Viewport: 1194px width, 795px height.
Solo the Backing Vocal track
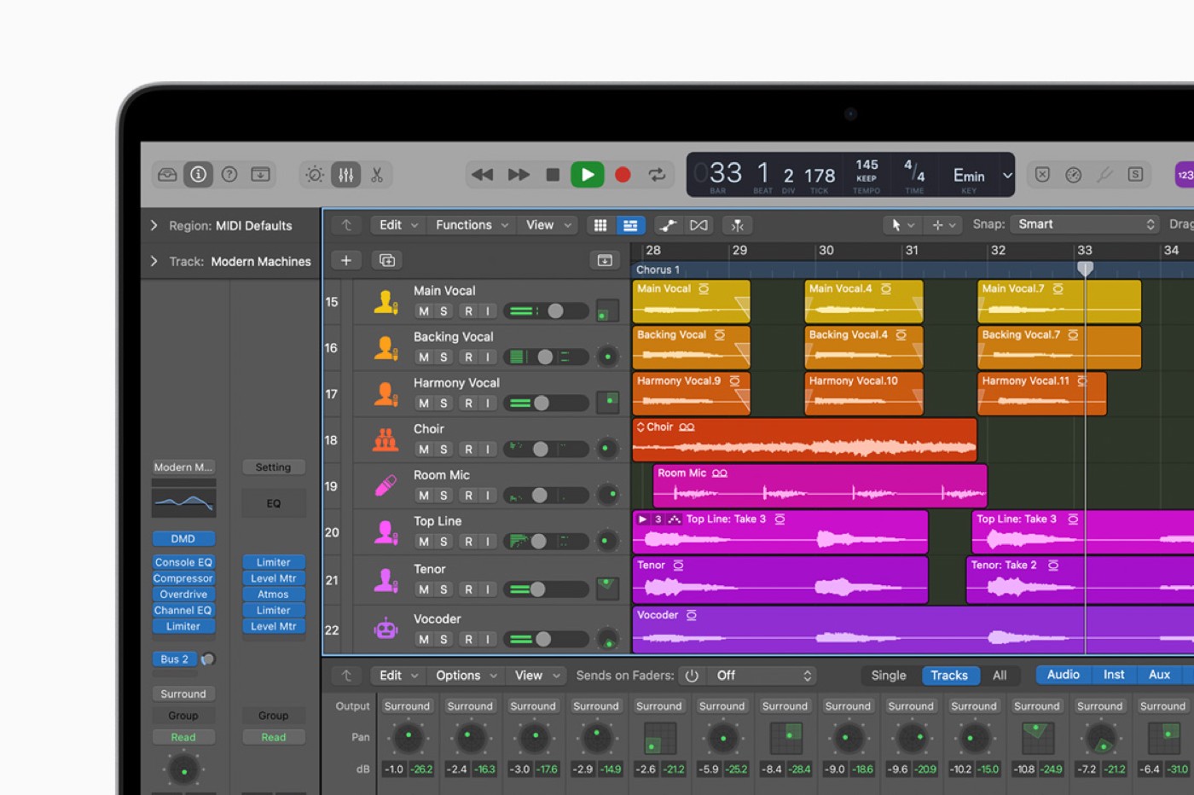tap(443, 357)
